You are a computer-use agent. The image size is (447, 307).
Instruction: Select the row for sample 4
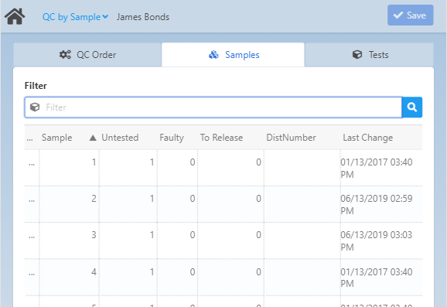pyautogui.click(x=223, y=278)
